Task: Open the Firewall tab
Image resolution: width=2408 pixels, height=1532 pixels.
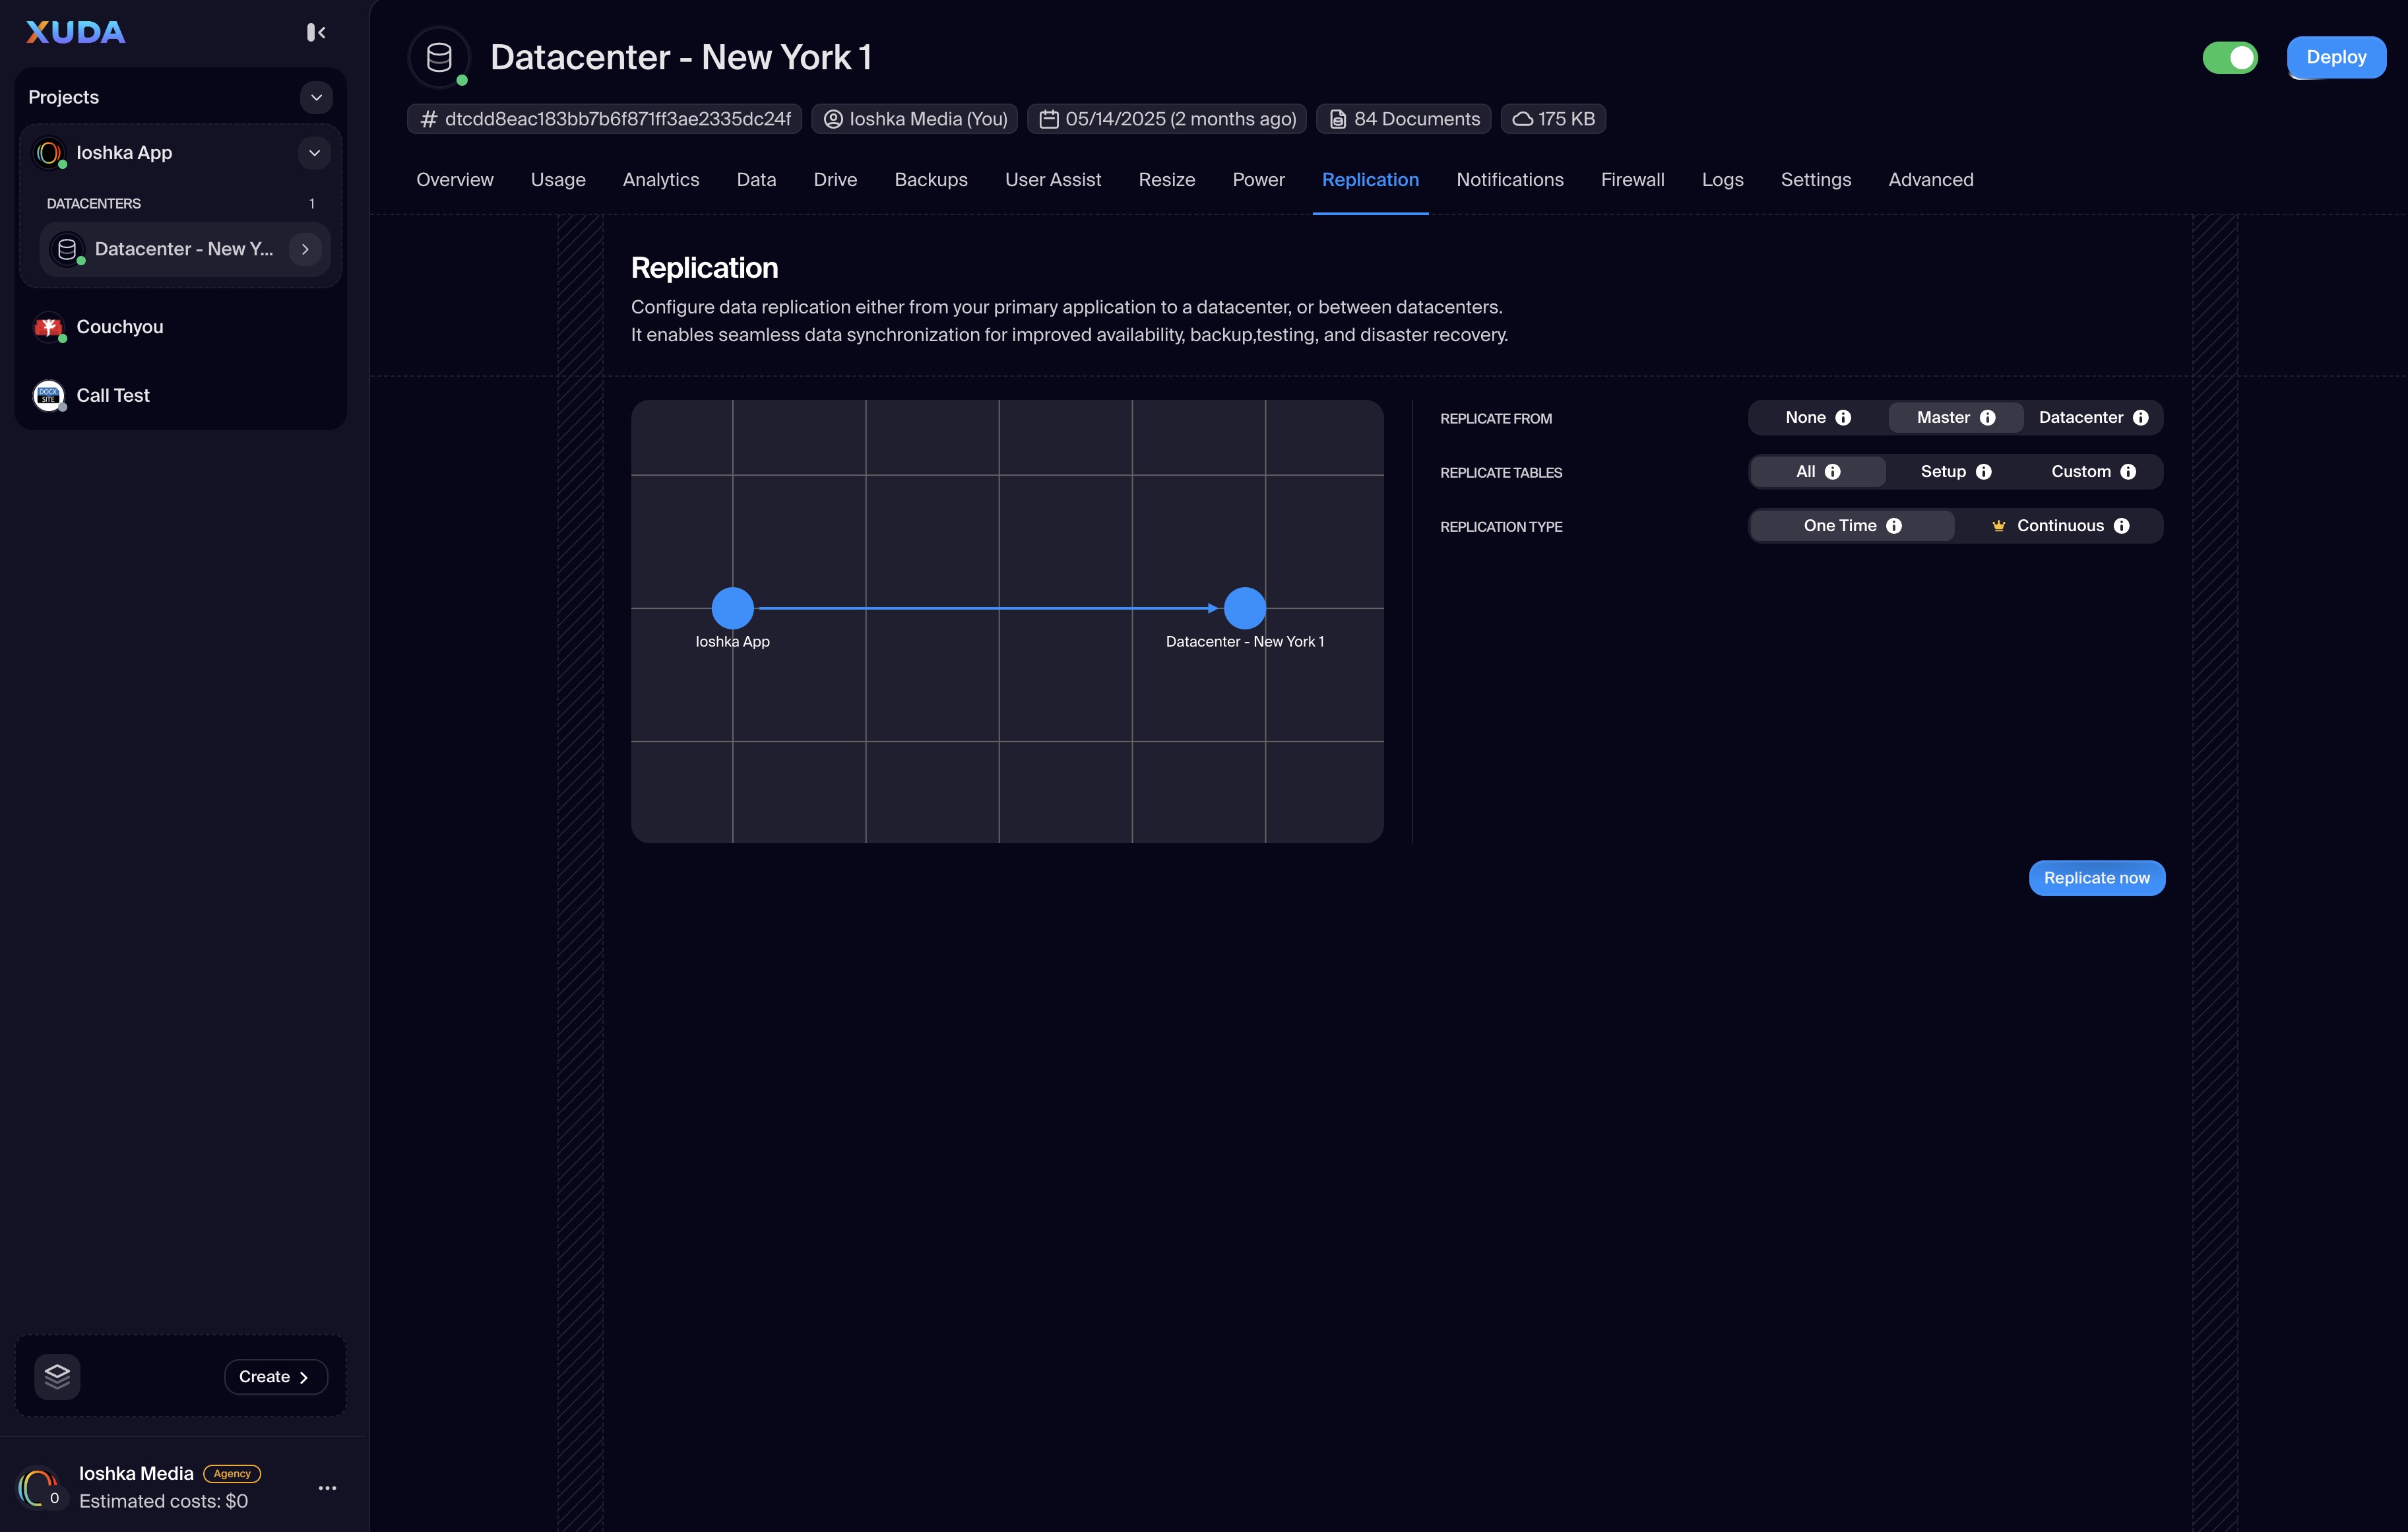Action: pyautogui.click(x=1632, y=180)
